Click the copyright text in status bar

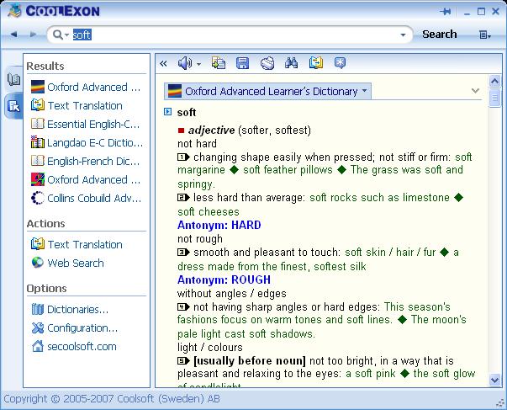pos(112,399)
